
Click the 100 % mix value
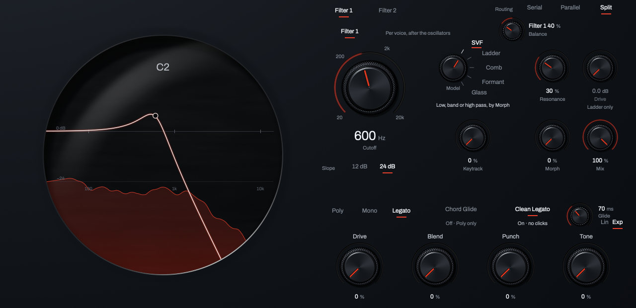click(x=600, y=160)
